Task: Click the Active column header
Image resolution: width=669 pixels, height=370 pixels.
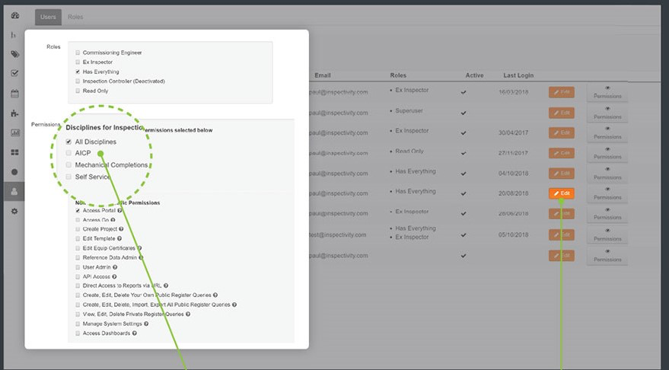Action: pos(474,75)
